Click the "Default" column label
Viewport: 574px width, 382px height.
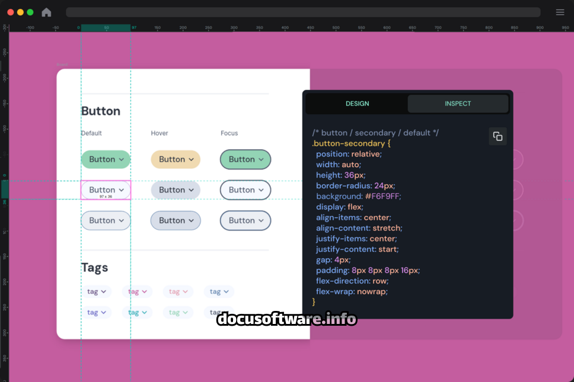pos(91,133)
